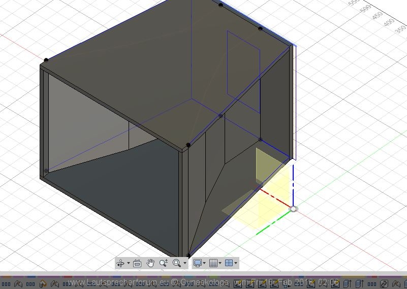Screen dimensions: 407x289
Task: Open Display Settings monitor icon
Action: tap(198, 263)
